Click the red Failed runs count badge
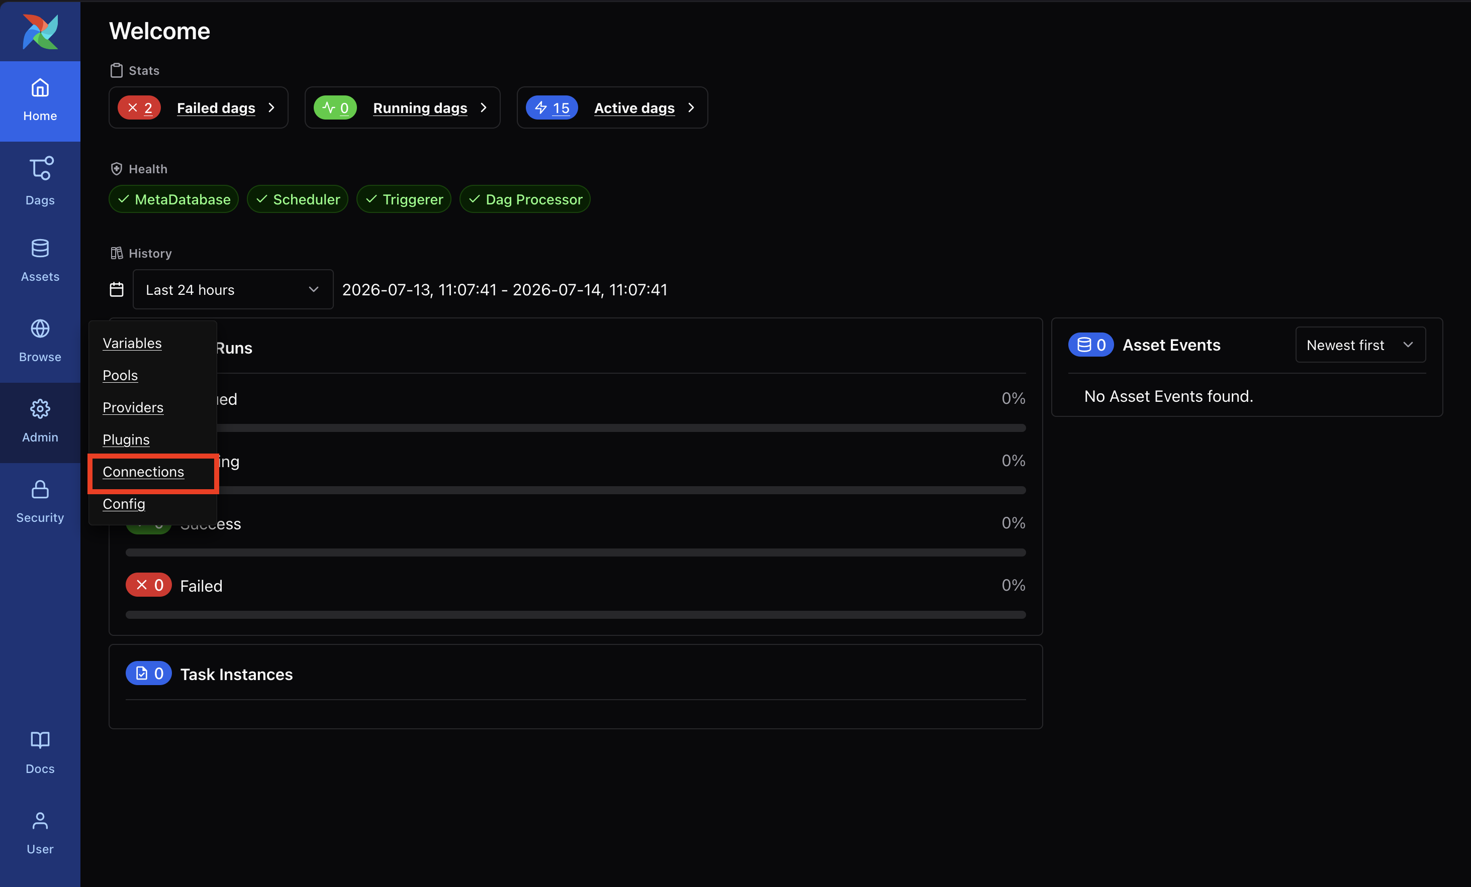 (149, 585)
